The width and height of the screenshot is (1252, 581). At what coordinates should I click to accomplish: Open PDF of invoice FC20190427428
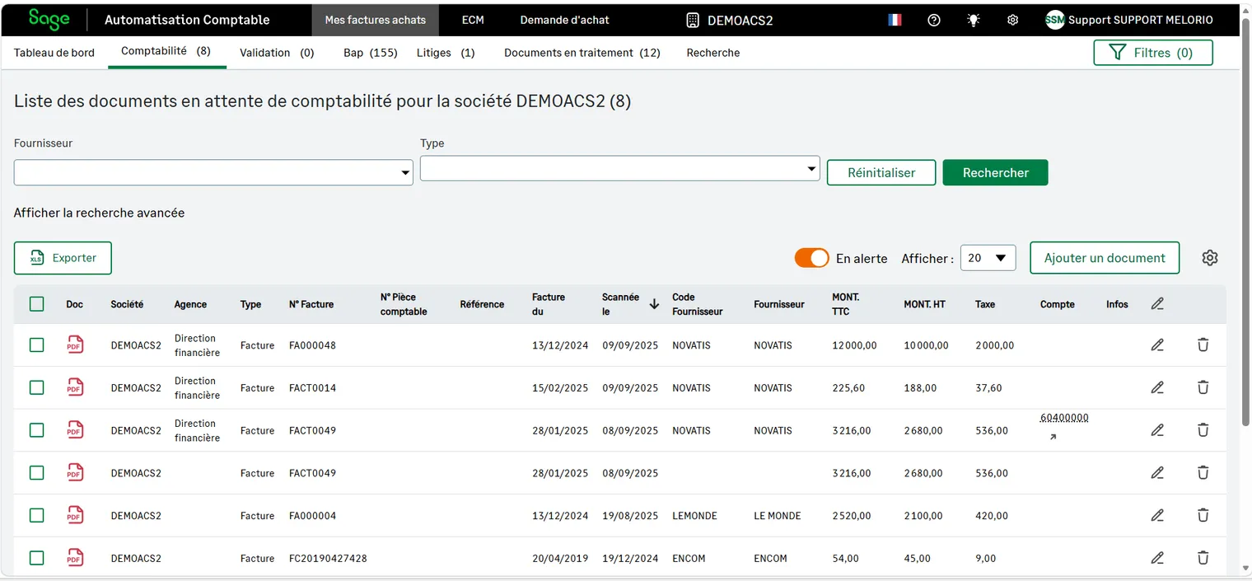(x=75, y=558)
